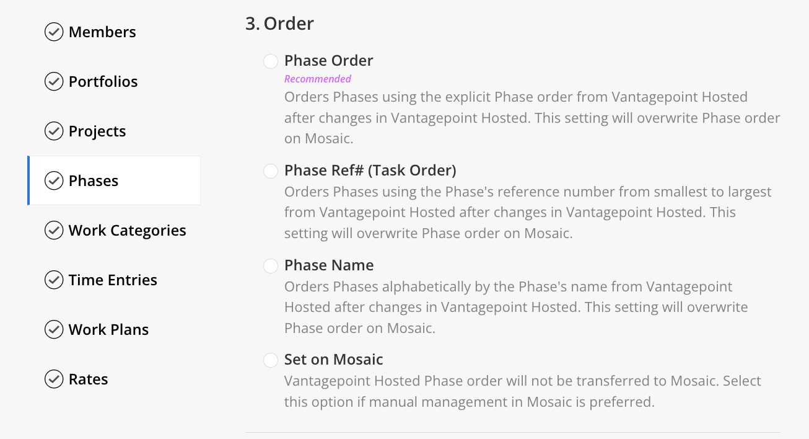Go to the Time Entries section
Screen dimensions: 809x439
point(114,280)
